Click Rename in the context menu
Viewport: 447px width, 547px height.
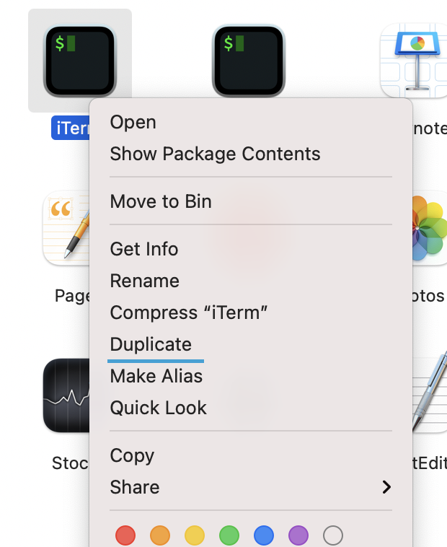(x=144, y=281)
